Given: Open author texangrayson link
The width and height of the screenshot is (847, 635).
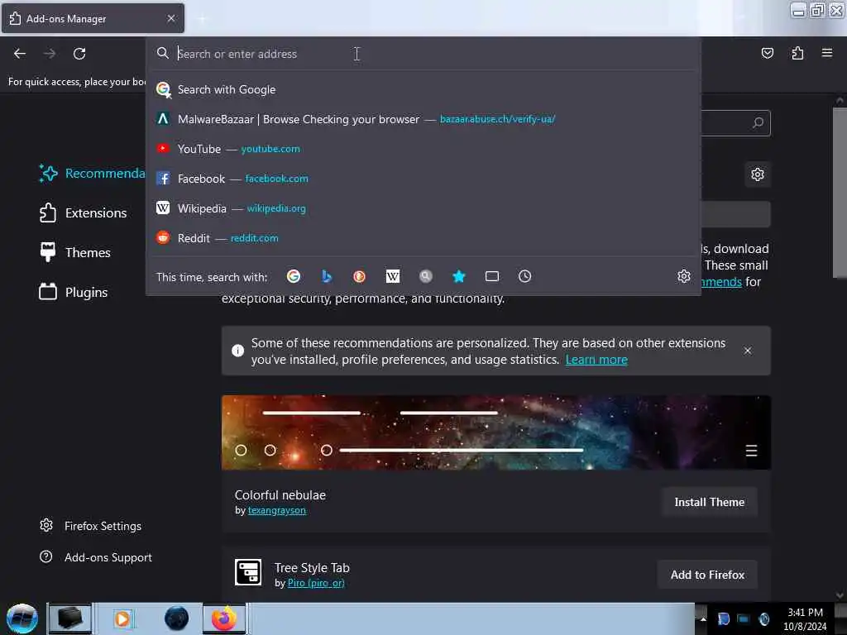Looking at the screenshot, I should point(276,510).
